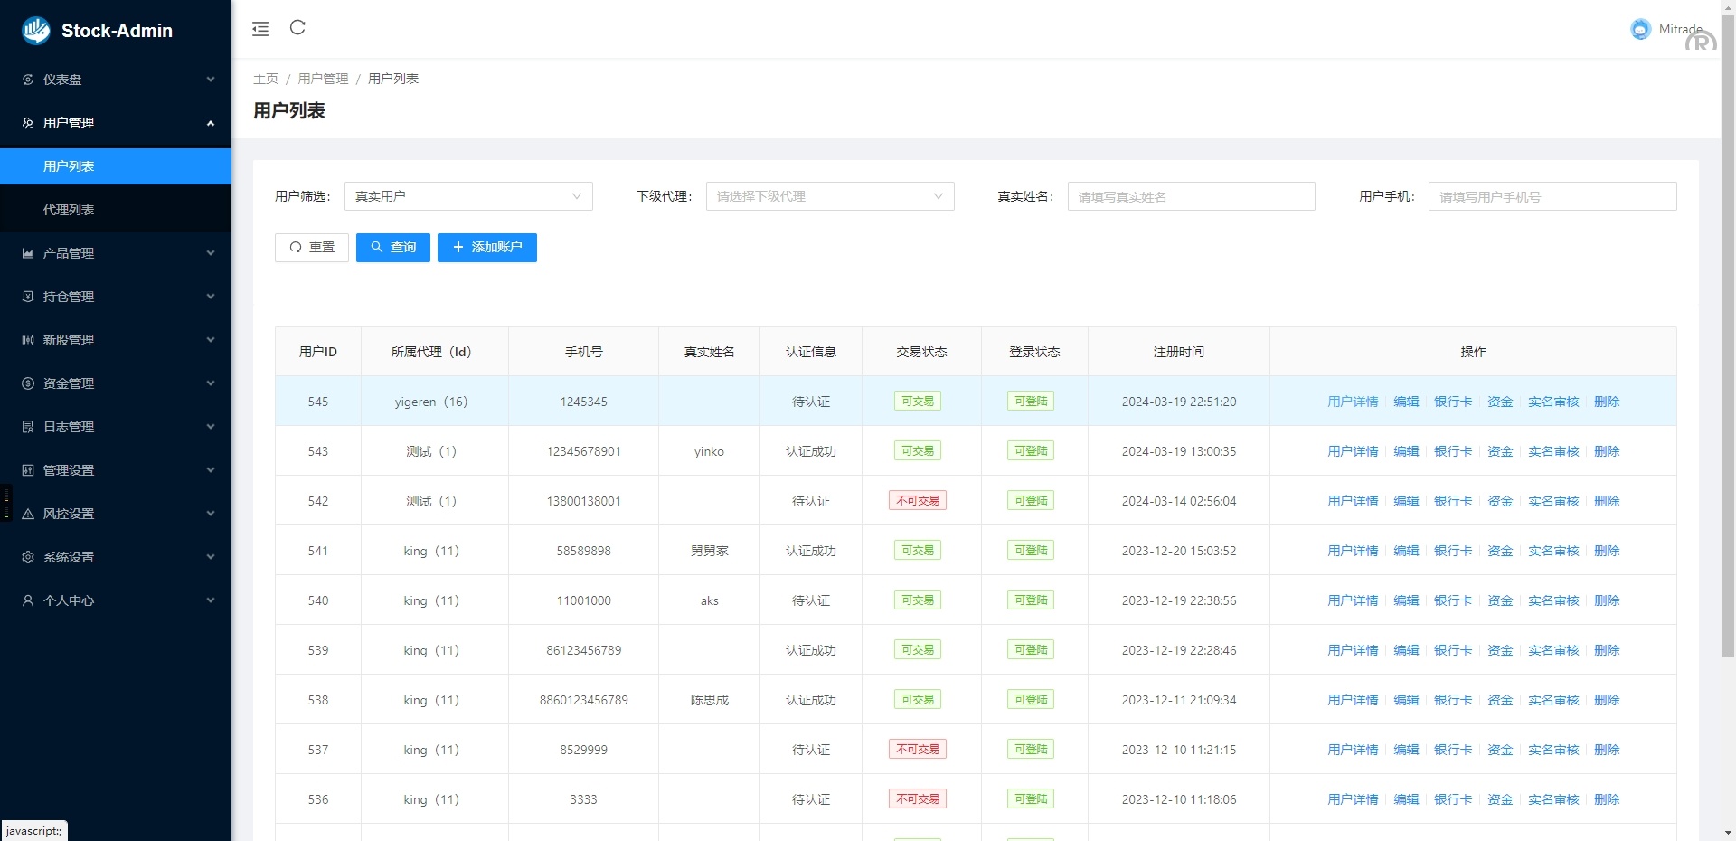Click the page refresh icon
Image resolution: width=1736 pixels, height=841 pixels.
tap(297, 28)
